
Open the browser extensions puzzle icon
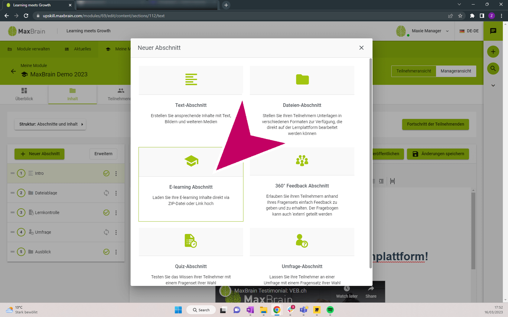click(x=472, y=16)
